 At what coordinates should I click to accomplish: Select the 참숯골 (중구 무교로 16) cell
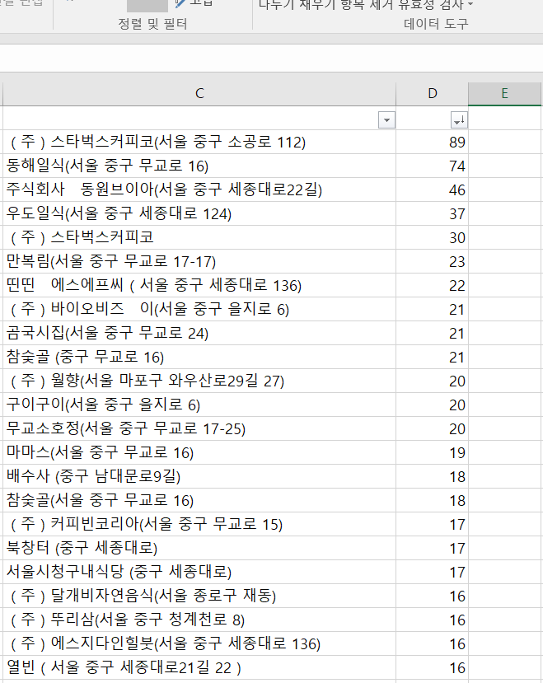coord(199,358)
